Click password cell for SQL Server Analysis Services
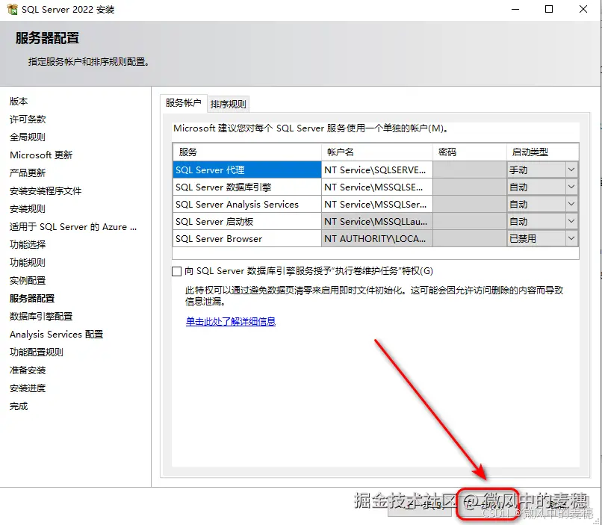The height and width of the screenshot is (525, 602). [470, 204]
